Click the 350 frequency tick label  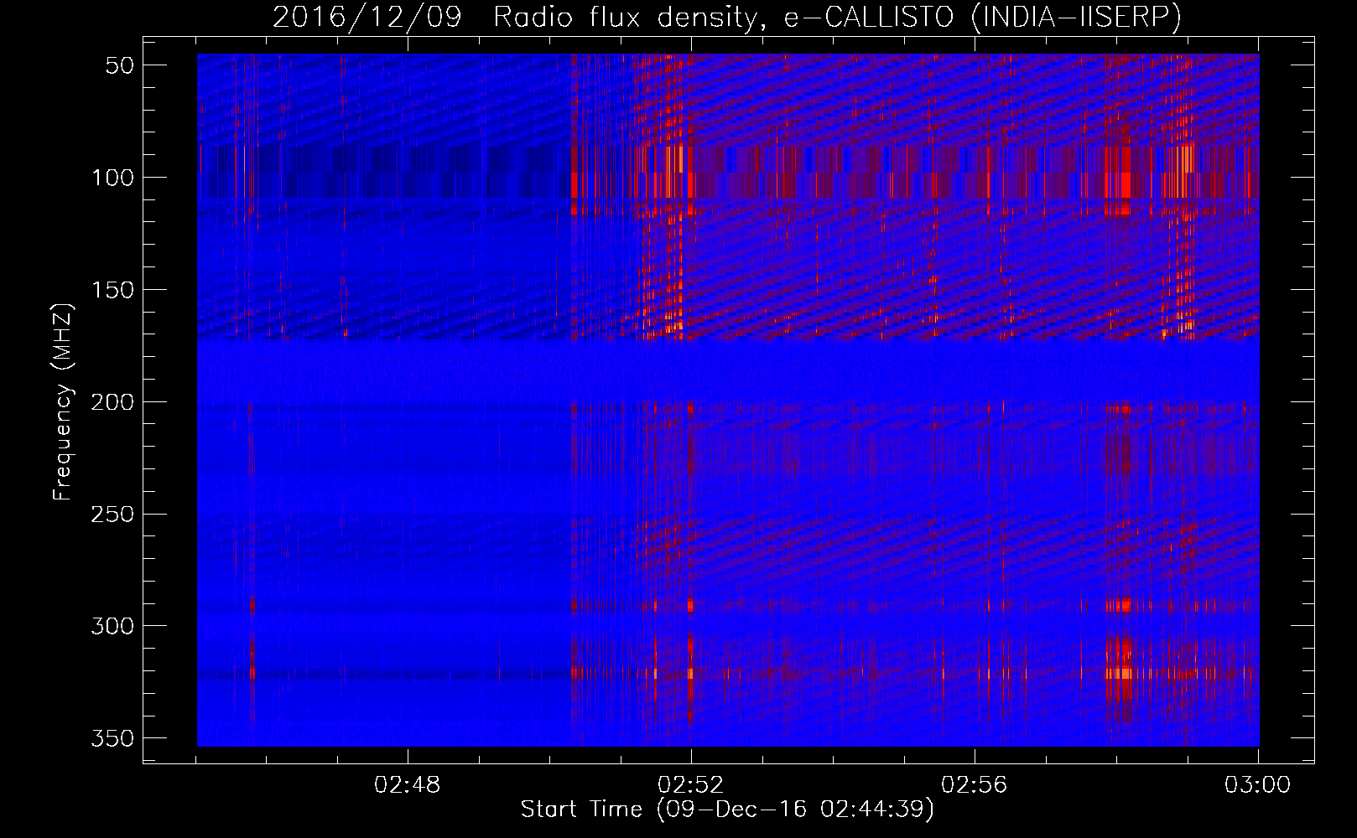tap(112, 738)
